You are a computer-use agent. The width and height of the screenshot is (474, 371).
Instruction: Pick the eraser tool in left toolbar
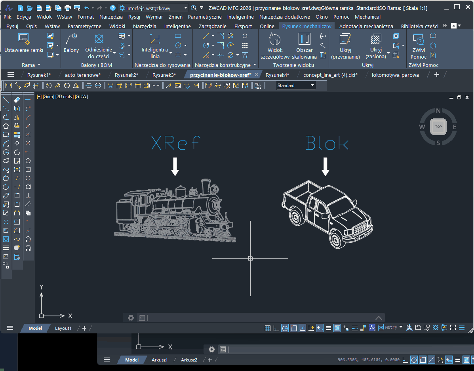[x=17, y=100]
